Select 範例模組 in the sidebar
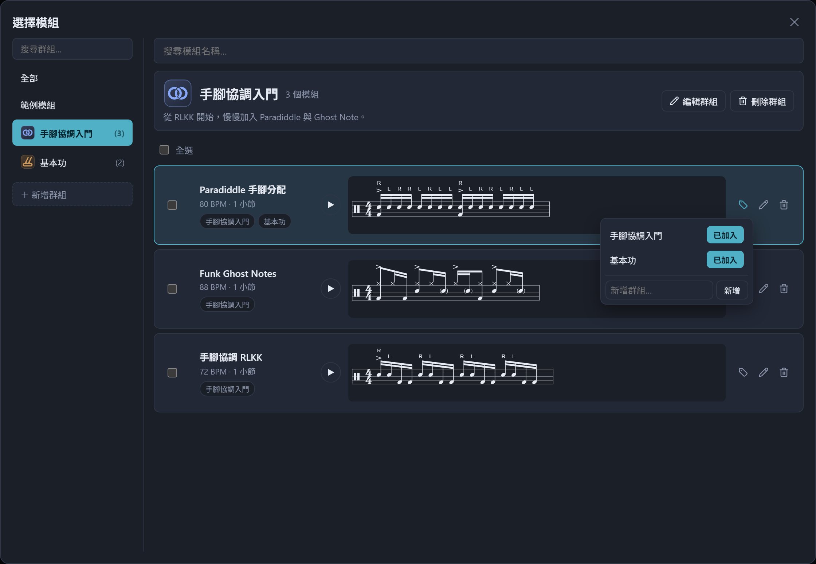This screenshot has height=564, width=816. click(72, 105)
